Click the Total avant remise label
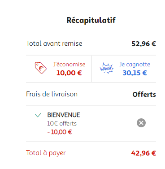Image resolution: width=165 pixels, height=169 pixels. [54, 43]
